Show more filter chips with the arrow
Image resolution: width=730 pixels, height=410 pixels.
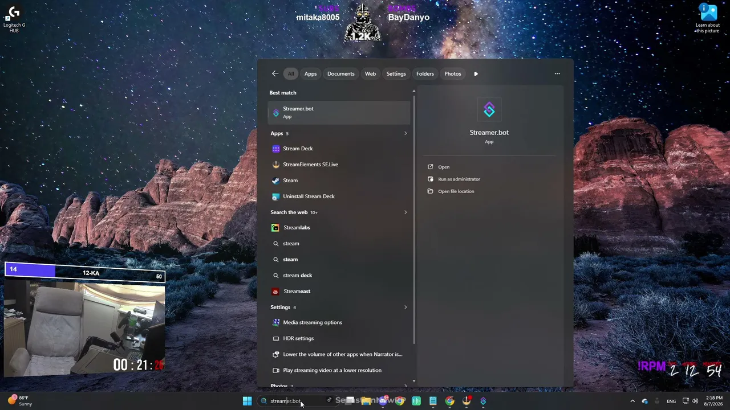coord(476,73)
